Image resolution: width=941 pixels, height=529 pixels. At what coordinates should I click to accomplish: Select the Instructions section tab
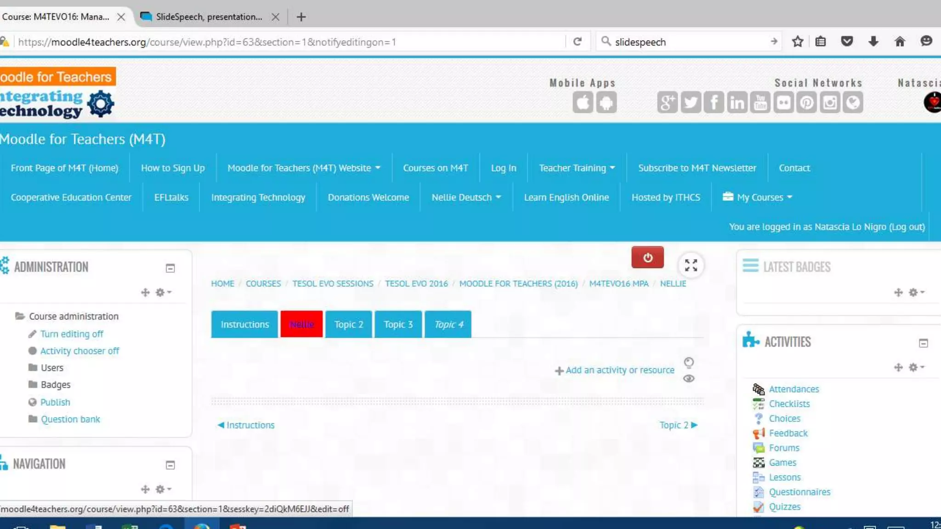pyautogui.click(x=244, y=324)
